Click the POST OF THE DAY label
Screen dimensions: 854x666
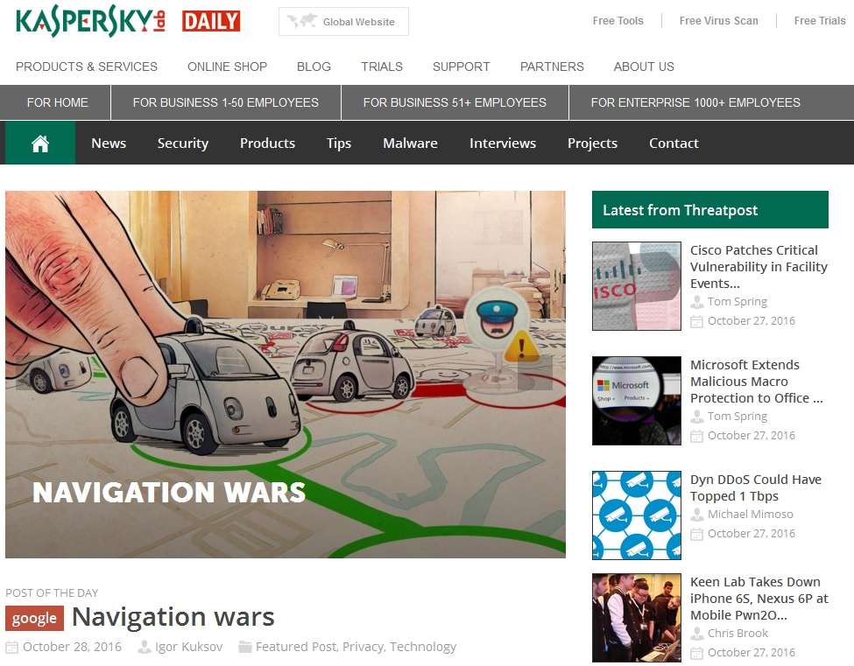click(52, 592)
